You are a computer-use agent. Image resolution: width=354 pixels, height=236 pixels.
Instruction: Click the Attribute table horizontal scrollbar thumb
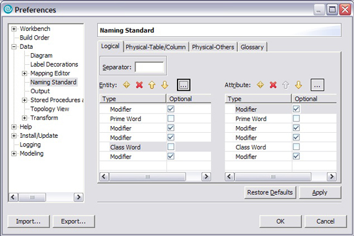[273, 177]
